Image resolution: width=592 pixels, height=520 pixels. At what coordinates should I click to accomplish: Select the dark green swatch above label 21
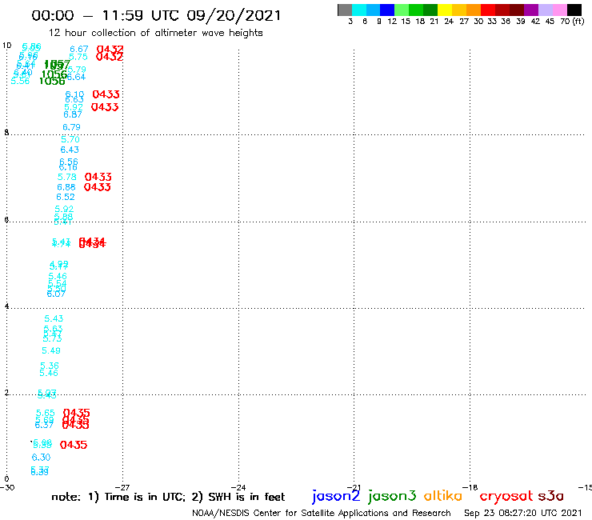pyautogui.click(x=430, y=10)
